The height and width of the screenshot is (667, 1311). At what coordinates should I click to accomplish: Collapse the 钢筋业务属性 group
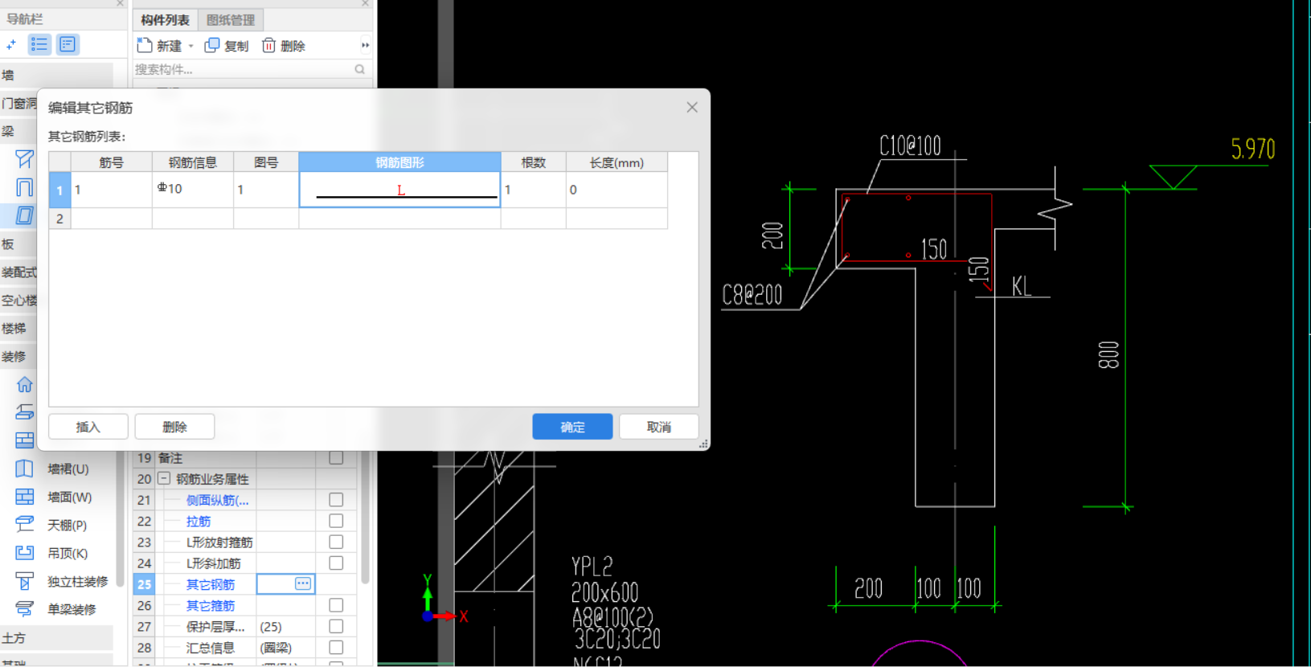(164, 478)
